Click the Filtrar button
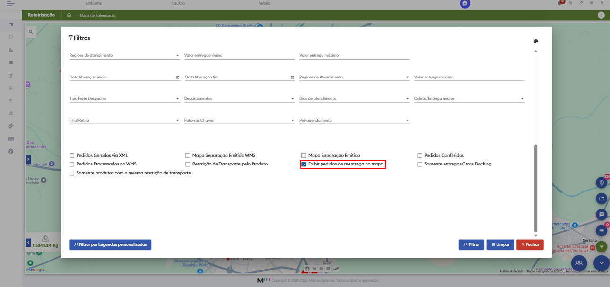 [x=471, y=244]
